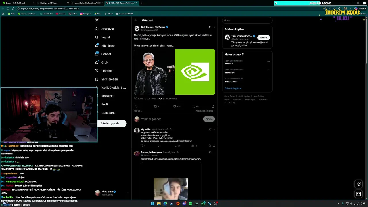Open more options on skywalker's reply
Image resolution: width=368 pixels, height=207 pixels.
pyautogui.click(x=214, y=129)
